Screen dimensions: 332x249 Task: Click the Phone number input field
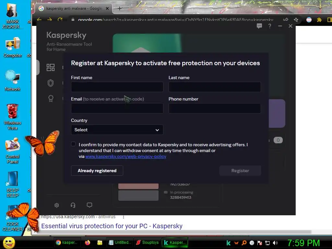point(215,108)
